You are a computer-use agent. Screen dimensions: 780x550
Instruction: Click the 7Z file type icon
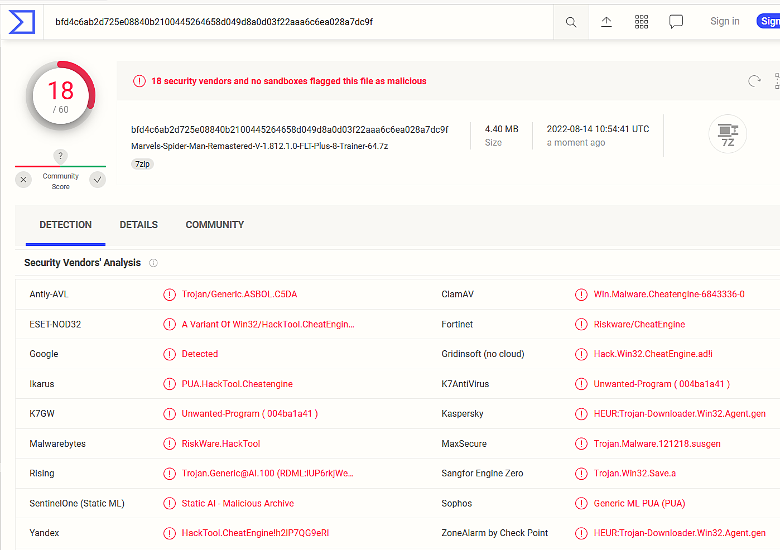click(727, 134)
